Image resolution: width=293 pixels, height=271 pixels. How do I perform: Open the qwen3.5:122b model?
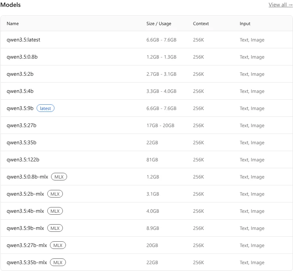(23, 159)
